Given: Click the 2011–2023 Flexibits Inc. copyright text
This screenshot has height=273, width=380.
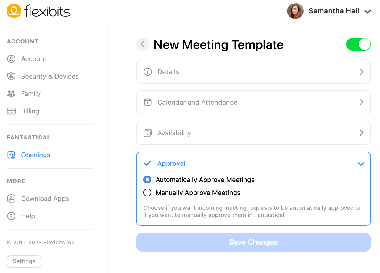Looking at the screenshot, I should click(x=41, y=243).
